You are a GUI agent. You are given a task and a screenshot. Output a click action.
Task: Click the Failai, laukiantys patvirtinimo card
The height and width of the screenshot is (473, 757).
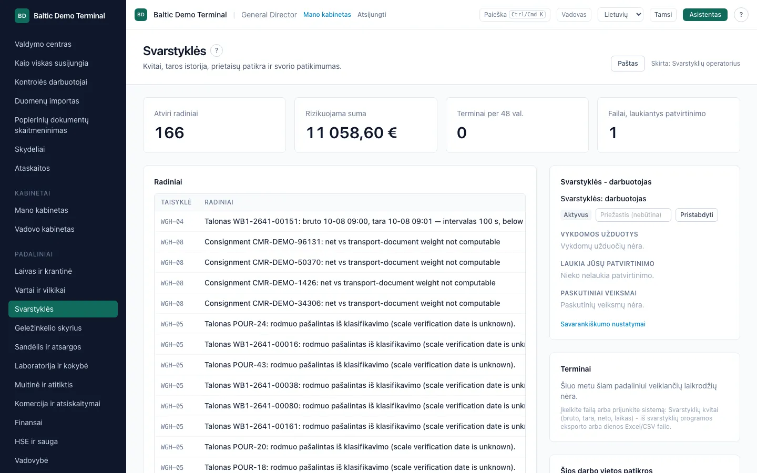coord(669,125)
